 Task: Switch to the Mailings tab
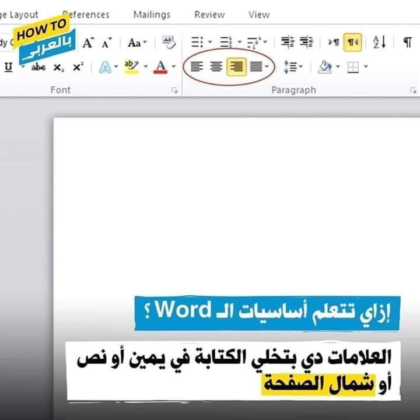click(x=152, y=15)
